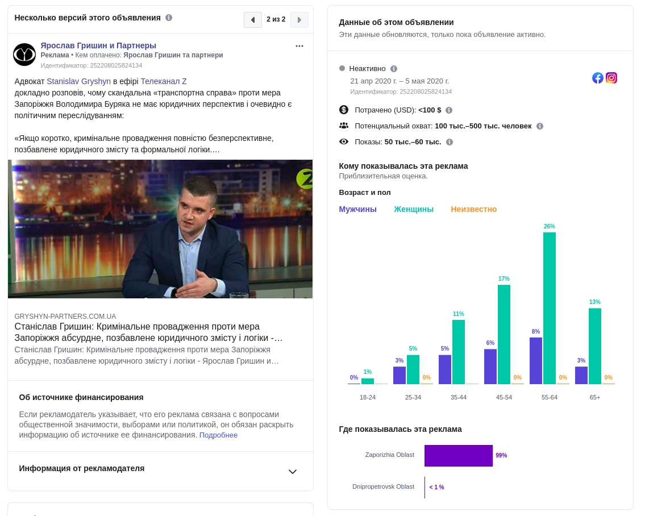The width and height of the screenshot is (645, 516).
Task: Click the '18-24' age group axis label
Action: pyautogui.click(x=368, y=397)
